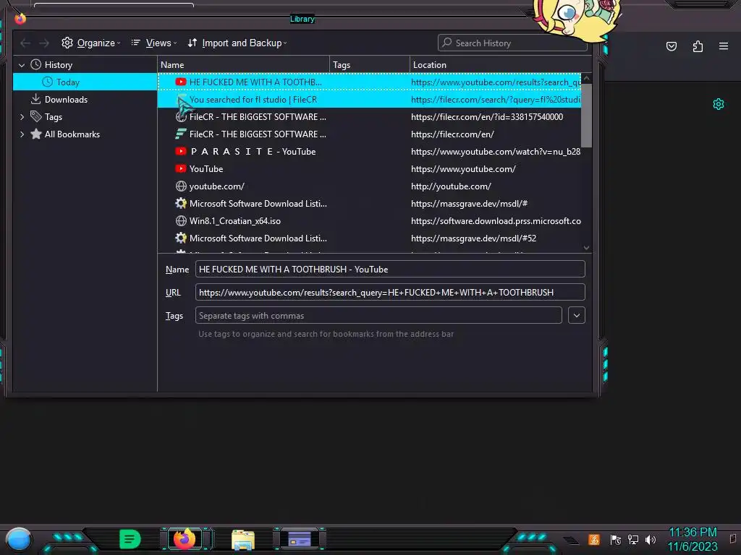The width and height of the screenshot is (741, 555).
Task: Click the download icon beside Downloads
Action: pyautogui.click(x=36, y=99)
